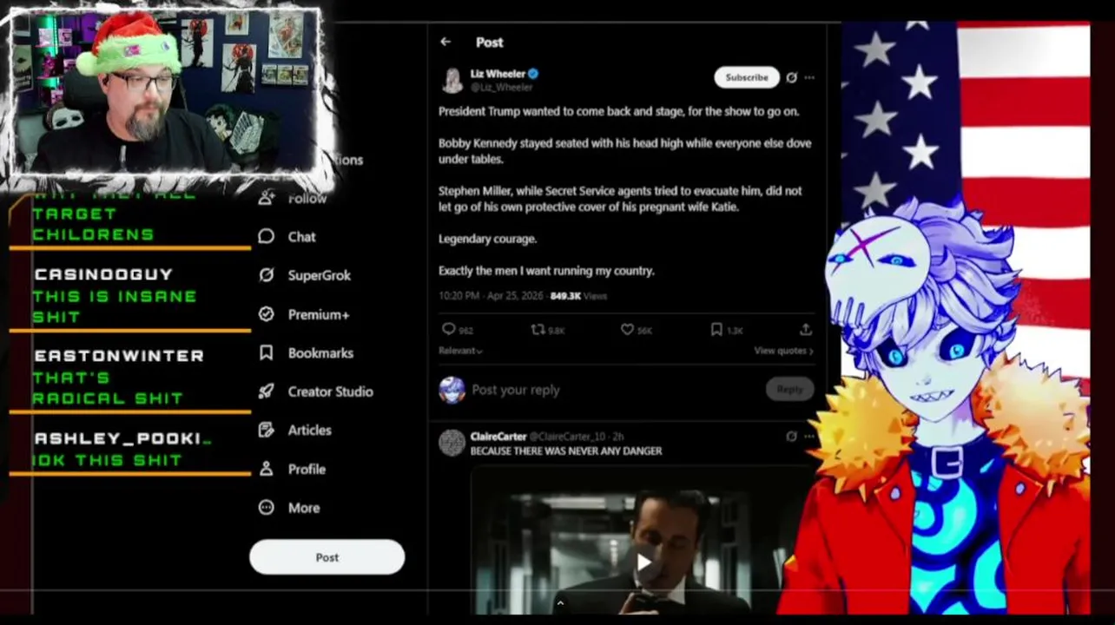Image resolution: width=1115 pixels, height=625 pixels.
Task: Click Liz Wheeler's blue verified badge
Action: pyautogui.click(x=533, y=74)
